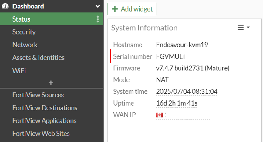Open the Security dashboard
This screenshot has height=142, width=263.
pyautogui.click(x=24, y=32)
